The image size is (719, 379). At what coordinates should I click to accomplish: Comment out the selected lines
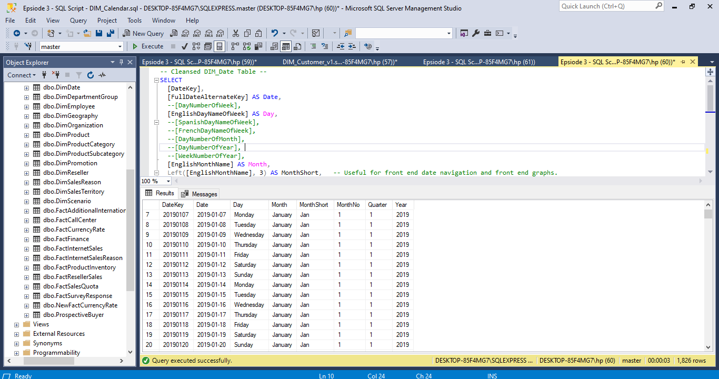point(313,46)
